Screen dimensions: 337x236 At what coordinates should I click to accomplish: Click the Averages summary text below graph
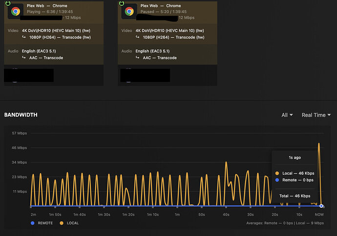click(285, 223)
